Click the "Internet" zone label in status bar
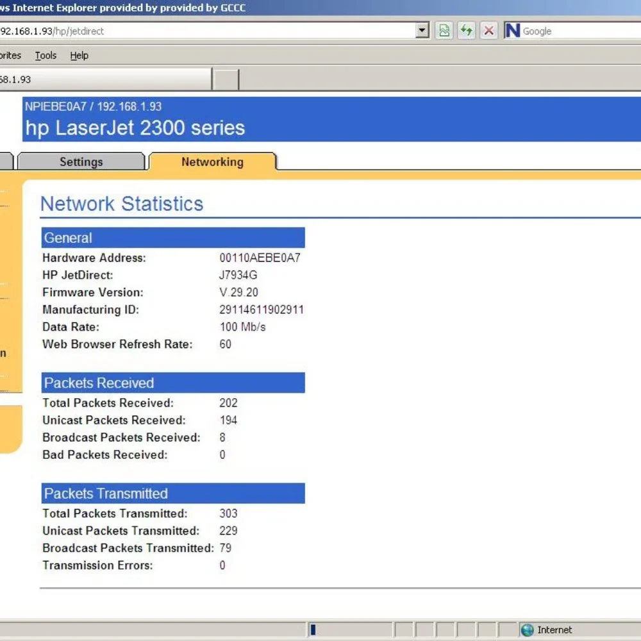 [x=554, y=629]
